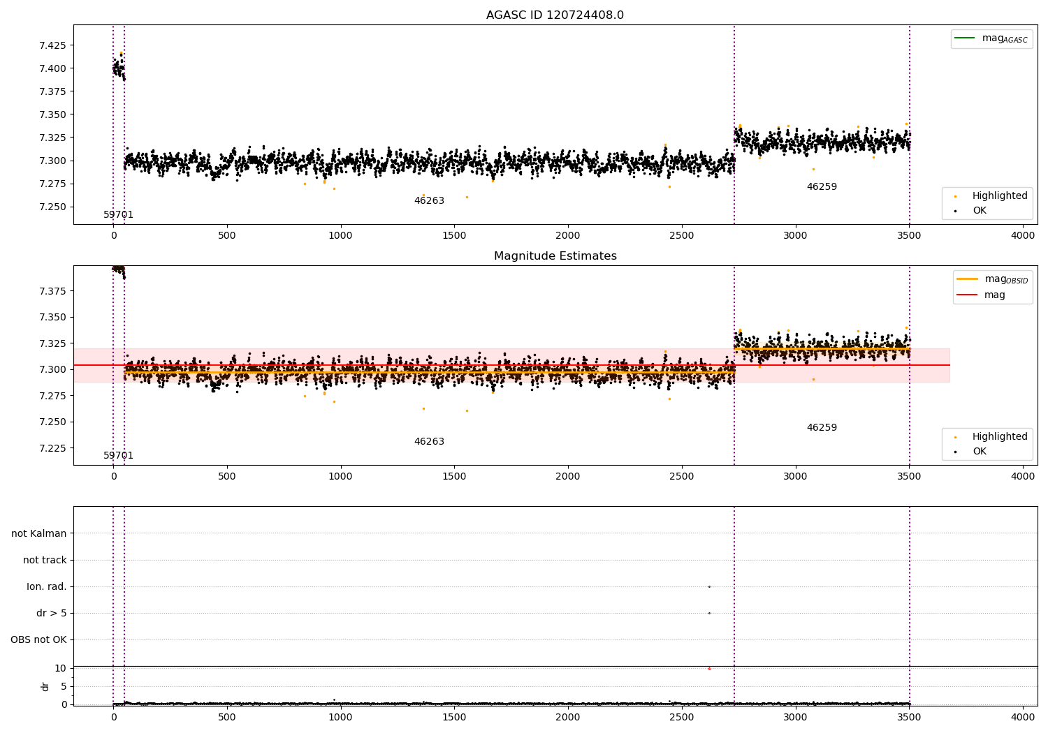The height and width of the screenshot is (733, 1048).
Task: Click obsid label 46259 in AGASC ID plot
Action: 822,186
